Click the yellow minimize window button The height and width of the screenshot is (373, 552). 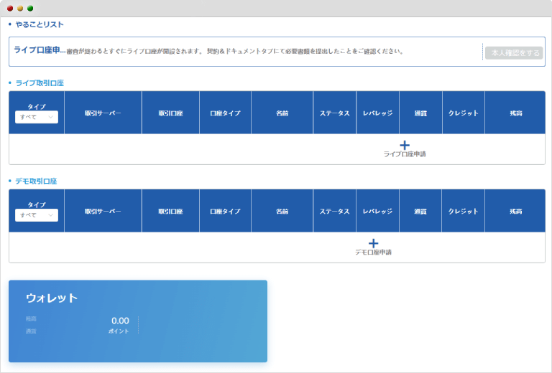[20, 9]
